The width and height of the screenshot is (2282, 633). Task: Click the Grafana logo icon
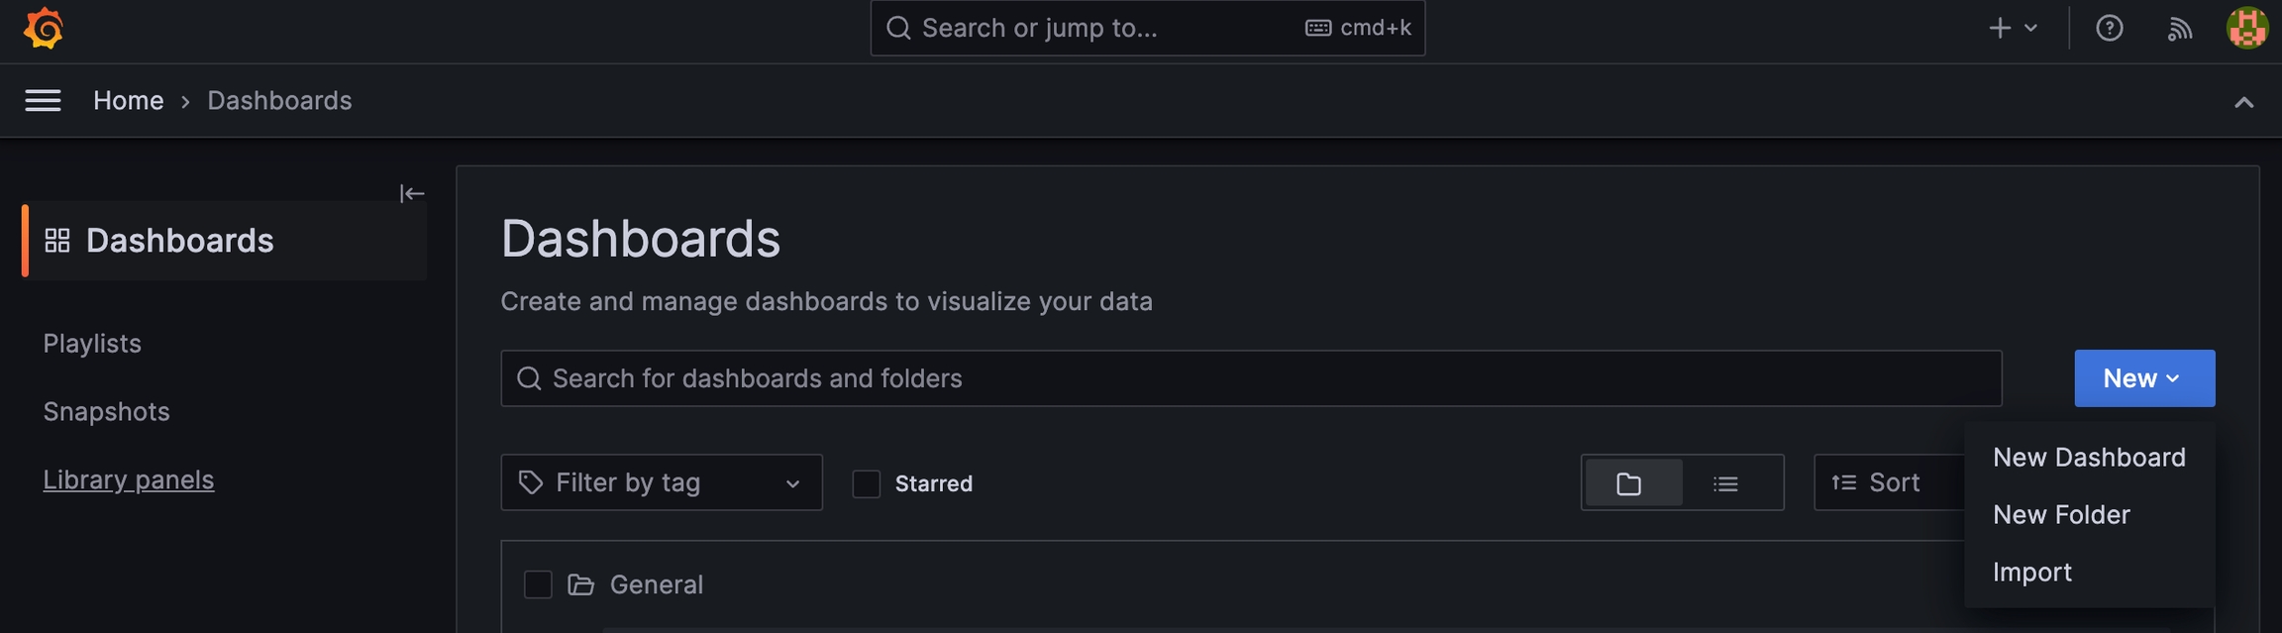coord(44,28)
